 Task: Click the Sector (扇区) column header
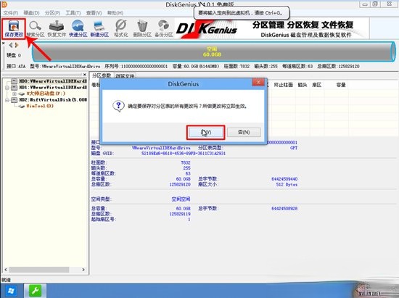316,85
